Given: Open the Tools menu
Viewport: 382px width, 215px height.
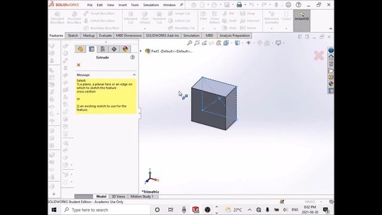Looking at the screenshot, I should pyautogui.click(x=135, y=5).
